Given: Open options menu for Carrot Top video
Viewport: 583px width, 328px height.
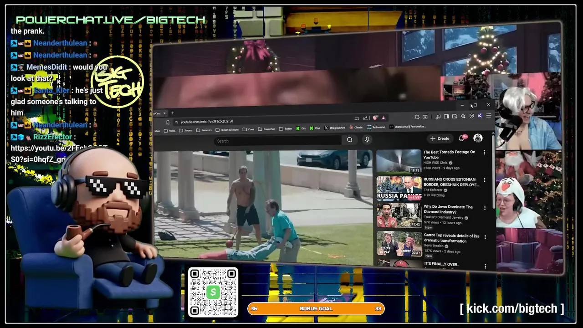Looking at the screenshot, I should tap(485, 237).
